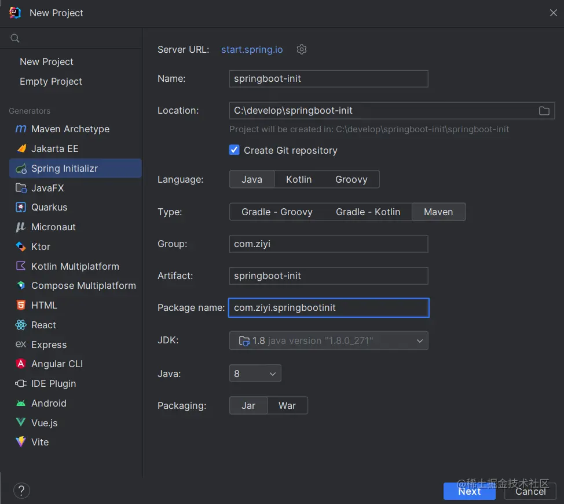Select Quarkus generator label

pos(49,207)
